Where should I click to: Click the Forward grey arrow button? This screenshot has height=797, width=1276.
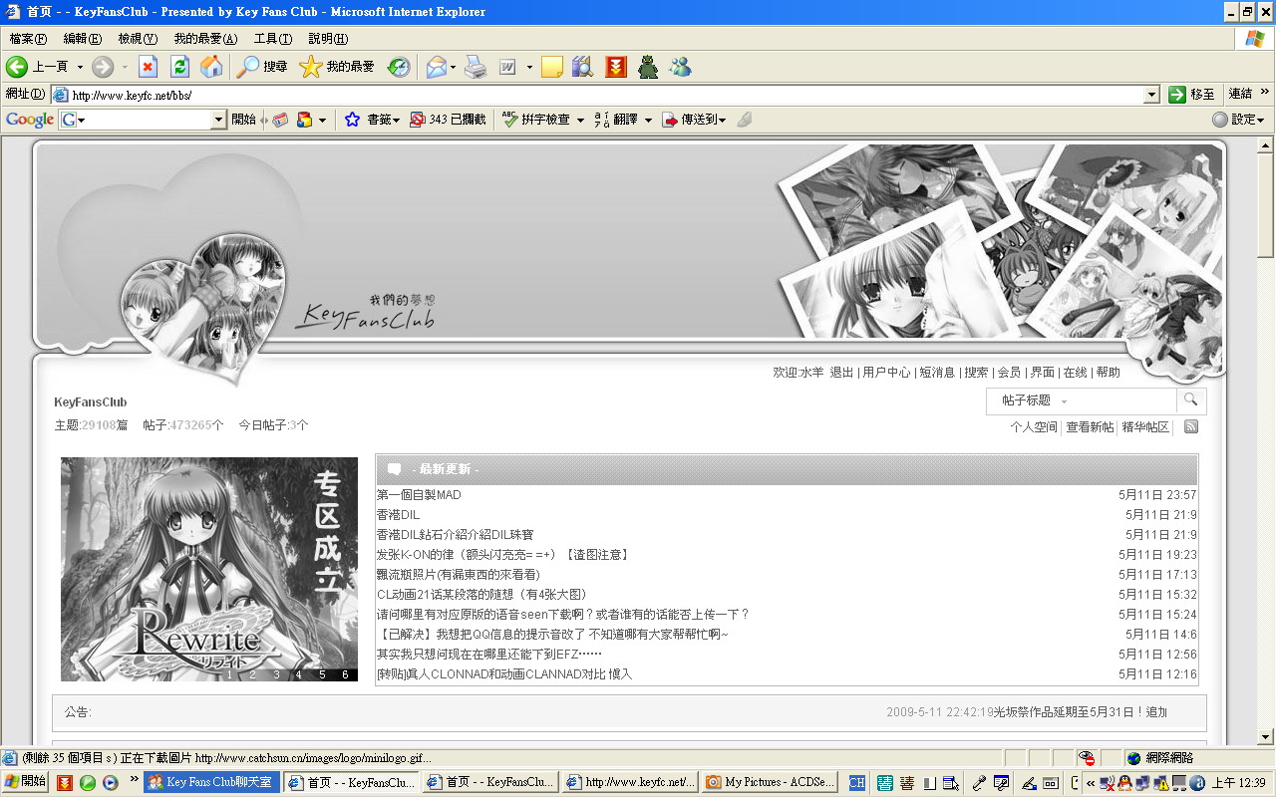point(103,67)
